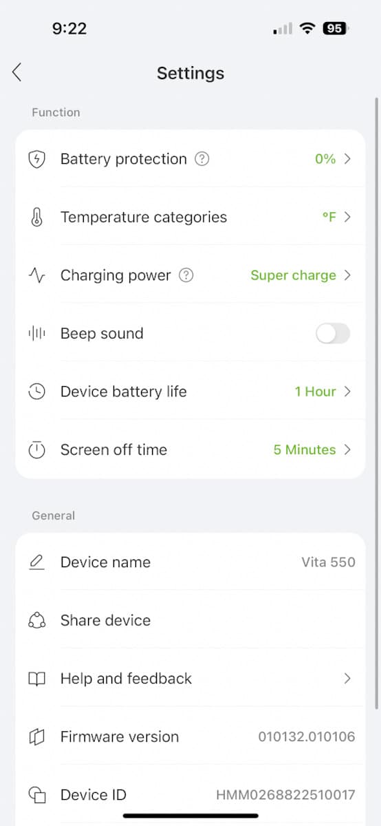Open Help and feedback
Screen dimensions: 381x826
190,679
